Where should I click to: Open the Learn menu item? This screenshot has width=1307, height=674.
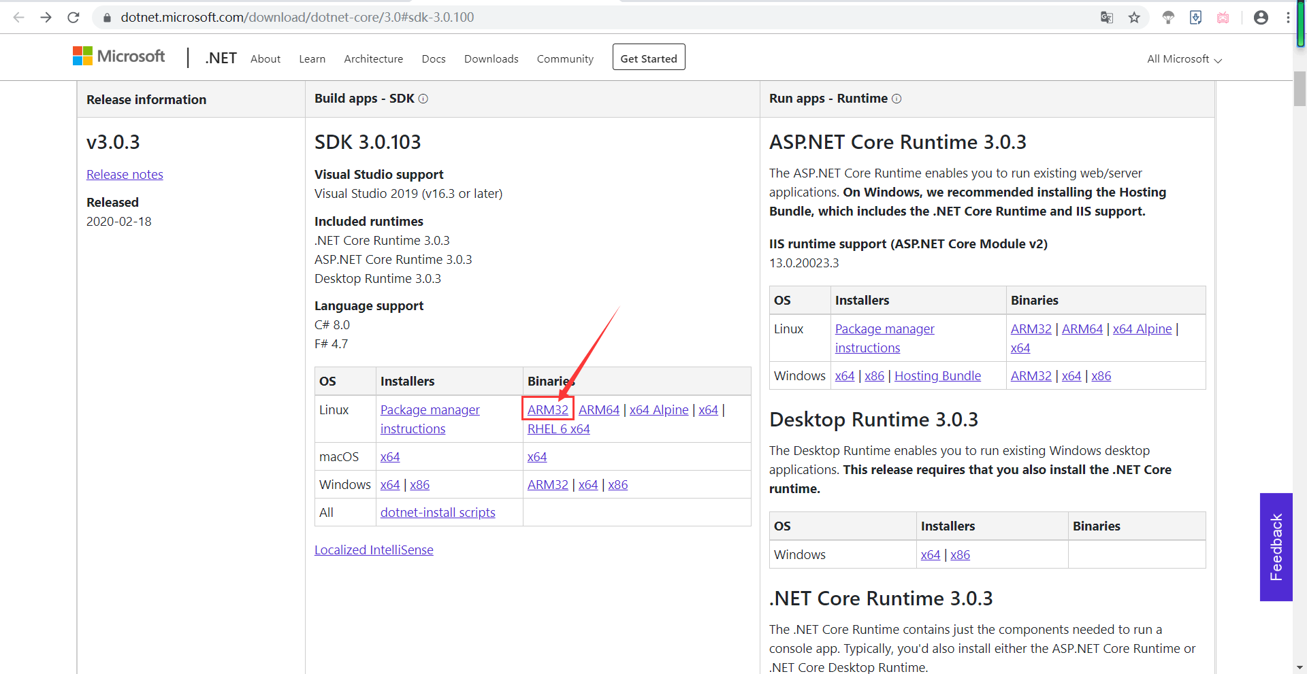(312, 59)
